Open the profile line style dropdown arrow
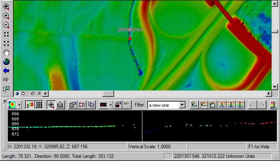 tap(110, 105)
